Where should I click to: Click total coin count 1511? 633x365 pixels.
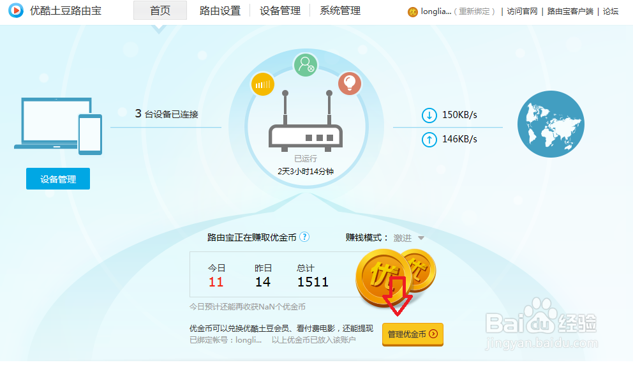pyautogui.click(x=313, y=282)
